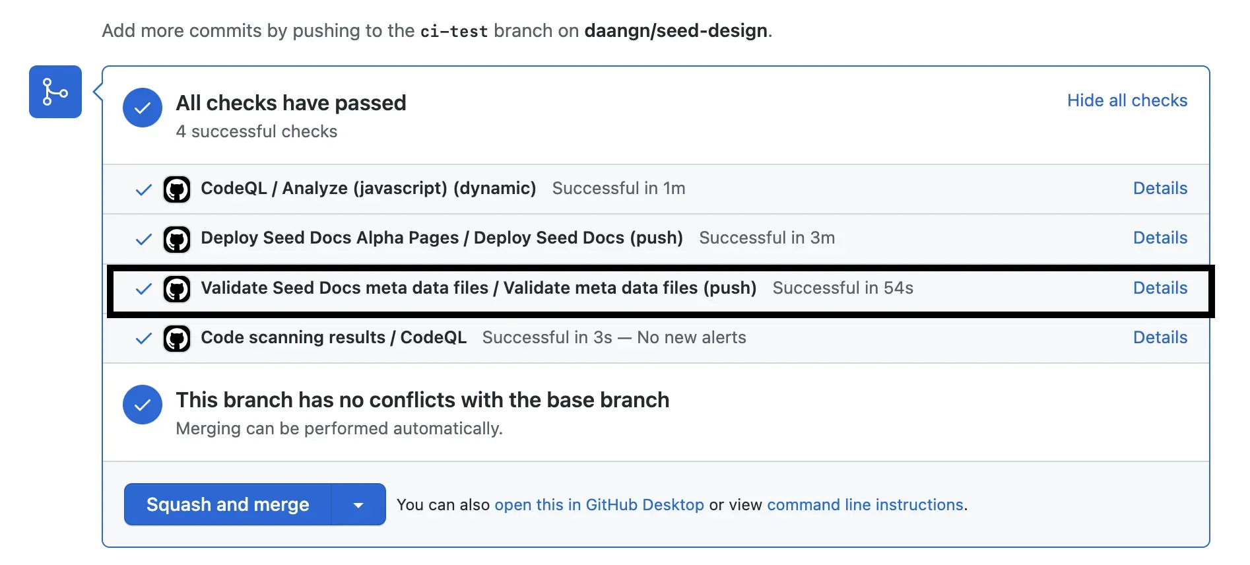The width and height of the screenshot is (1250, 565).
Task: Open Details for Deploy Seed Docs check
Action: coord(1160,238)
